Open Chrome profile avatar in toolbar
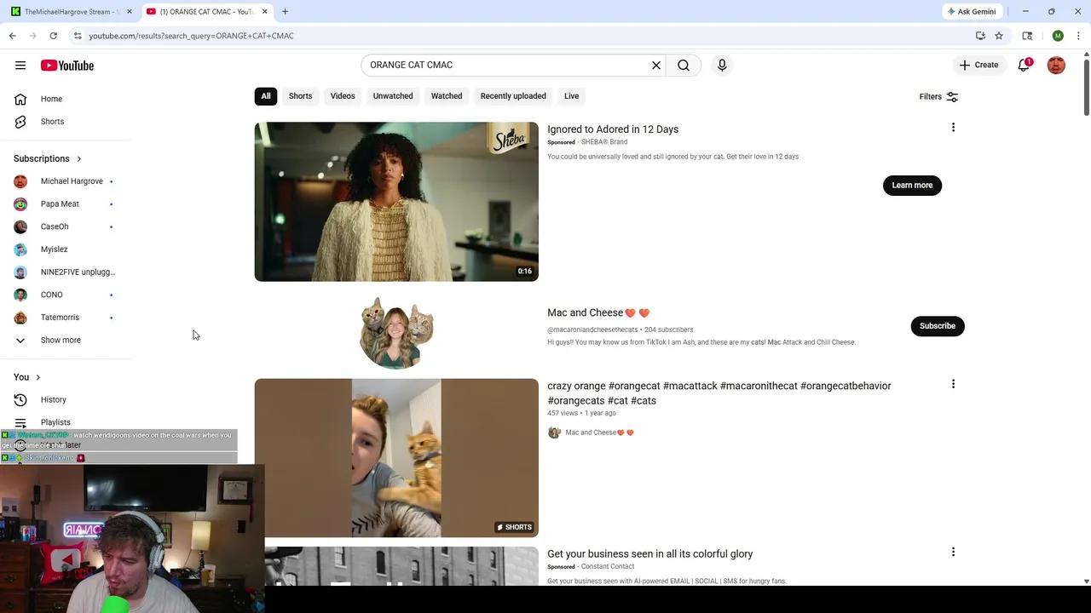1091x613 pixels. [x=1058, y=36]
